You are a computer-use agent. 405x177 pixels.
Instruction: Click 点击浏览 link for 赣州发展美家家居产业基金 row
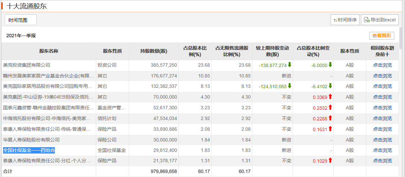click(382, 76)
